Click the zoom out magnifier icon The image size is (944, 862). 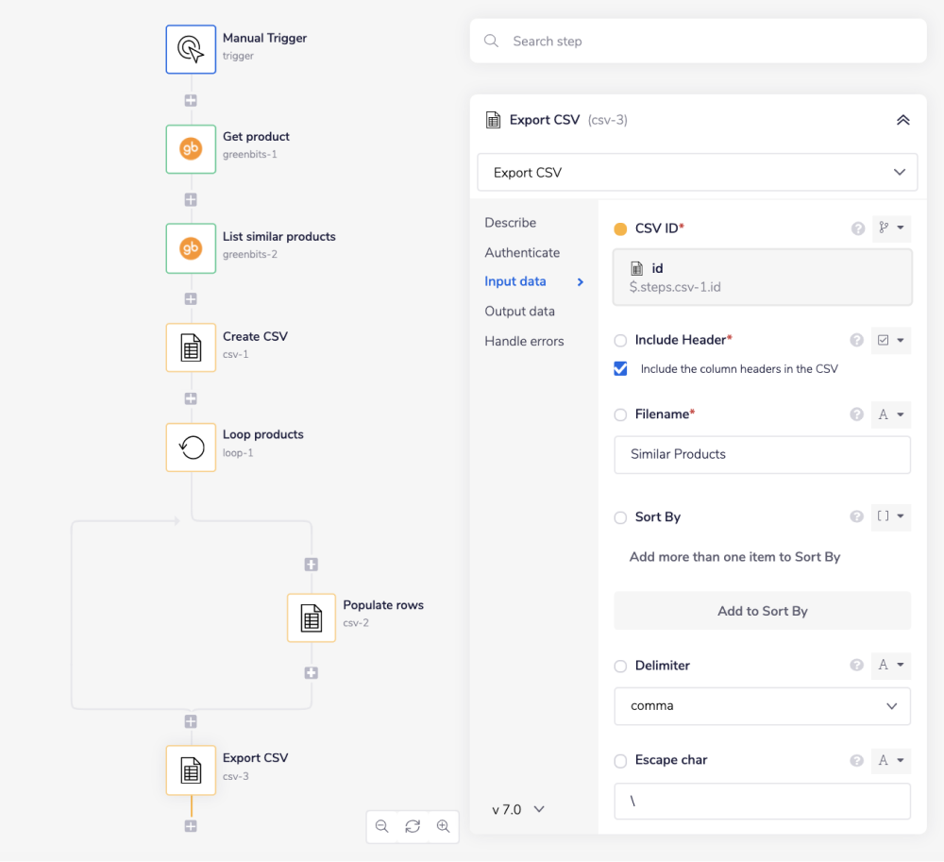(x=382, y=826)
